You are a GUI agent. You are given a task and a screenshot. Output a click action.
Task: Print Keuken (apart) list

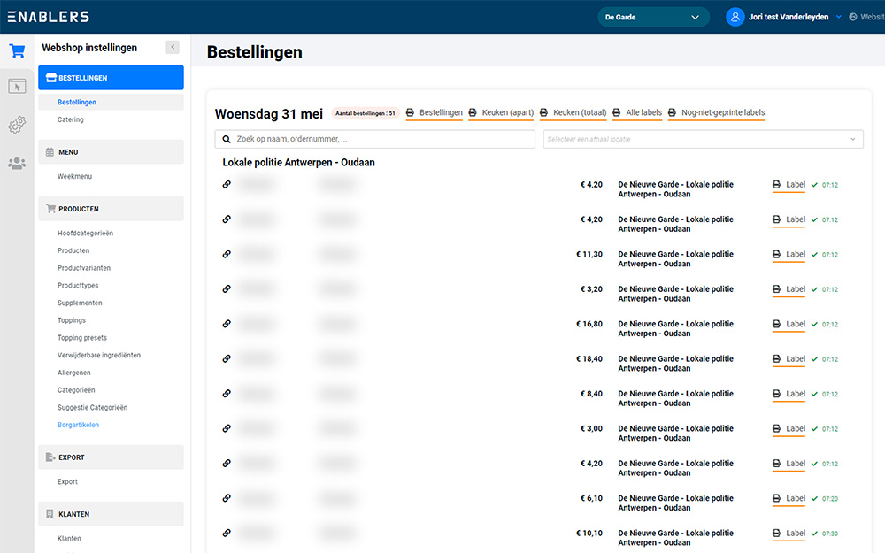click(x=500, y=113)
